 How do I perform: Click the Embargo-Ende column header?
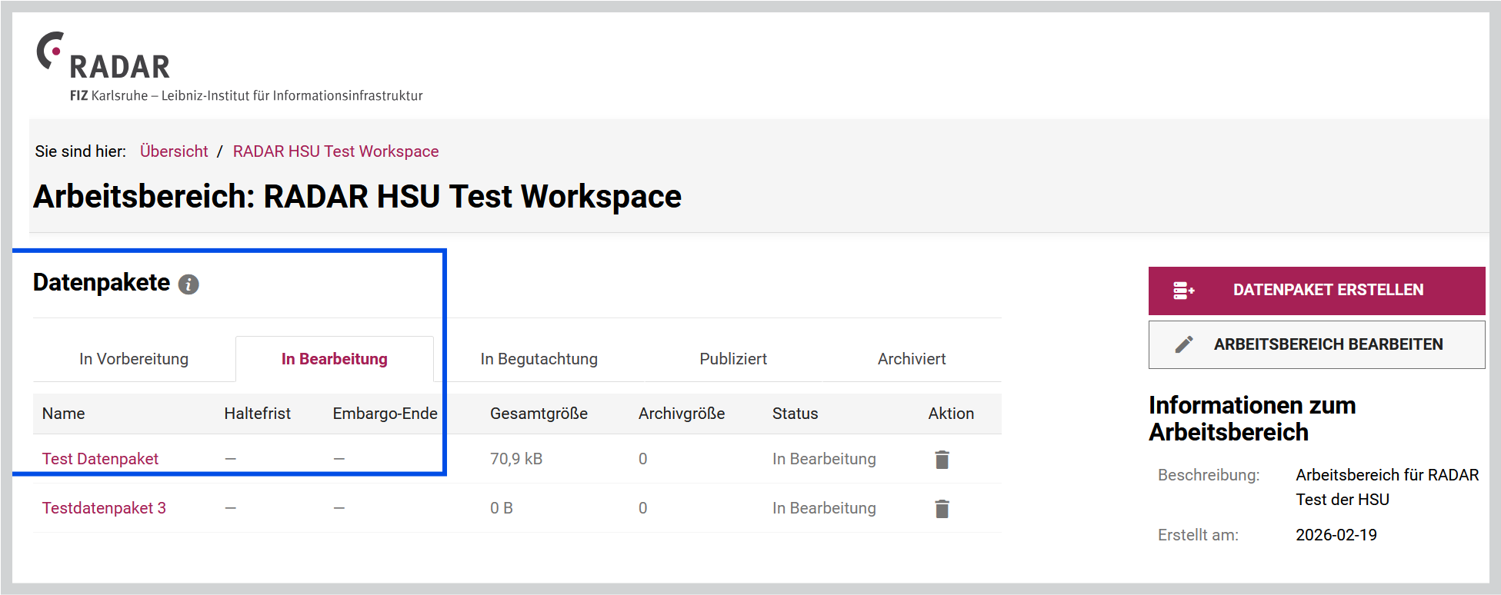click(385, 414)
